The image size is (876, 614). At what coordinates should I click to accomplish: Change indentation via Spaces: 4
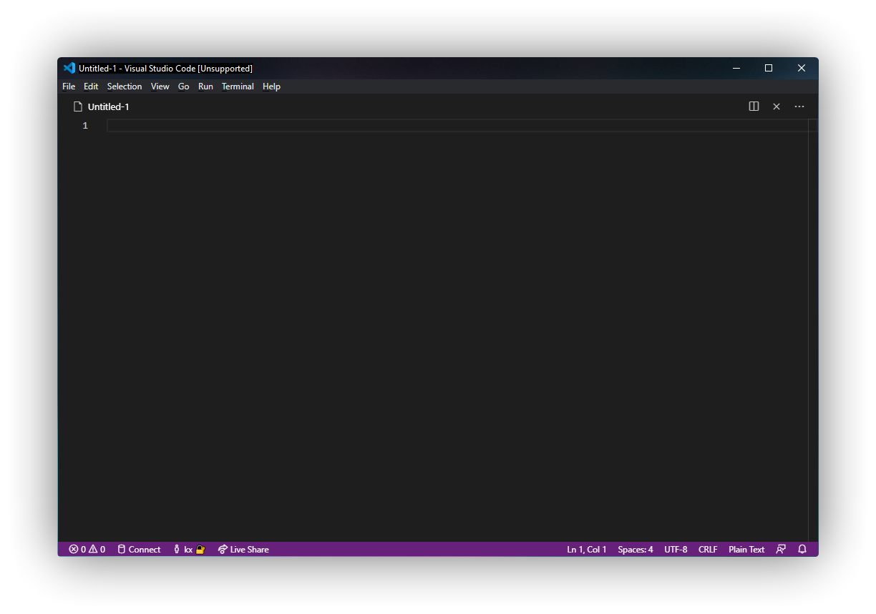click(x=636, y=550)
